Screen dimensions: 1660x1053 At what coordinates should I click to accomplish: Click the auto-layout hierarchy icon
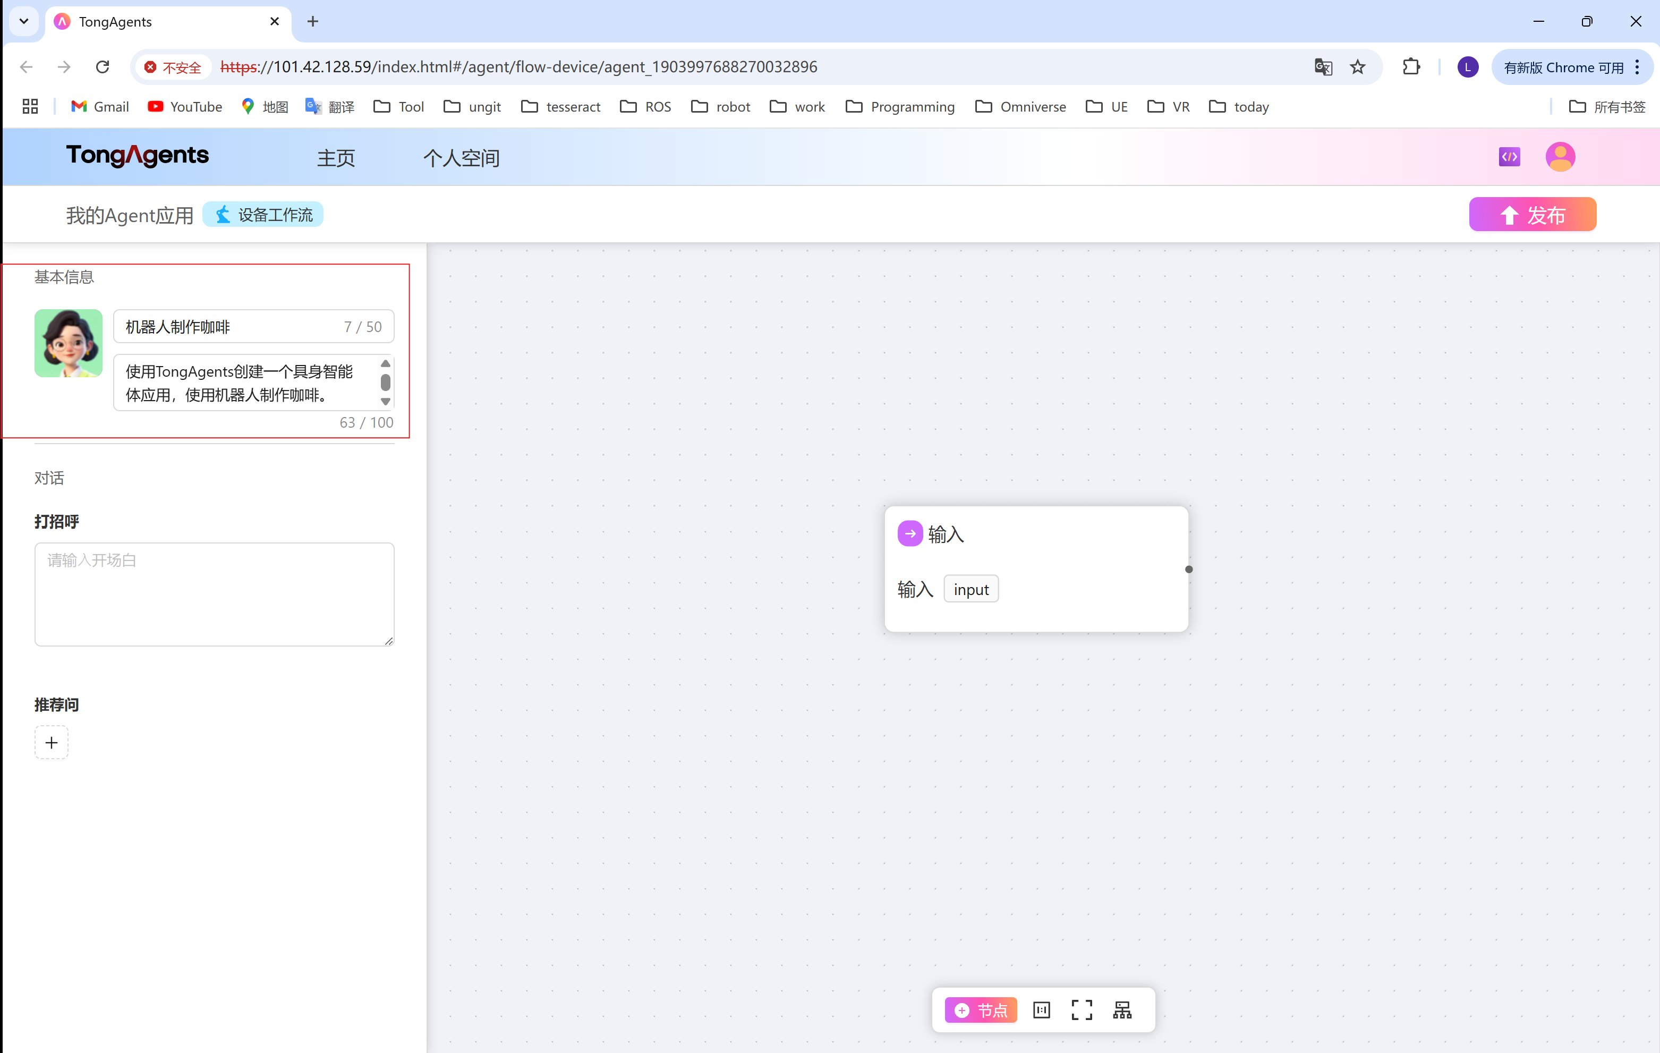(x=1121, y=1009)
